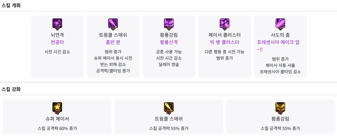The height and width of the screenshot is (136, 337).
Task: Click the purple 황룡강림 awakening icon
Action: 169,24
